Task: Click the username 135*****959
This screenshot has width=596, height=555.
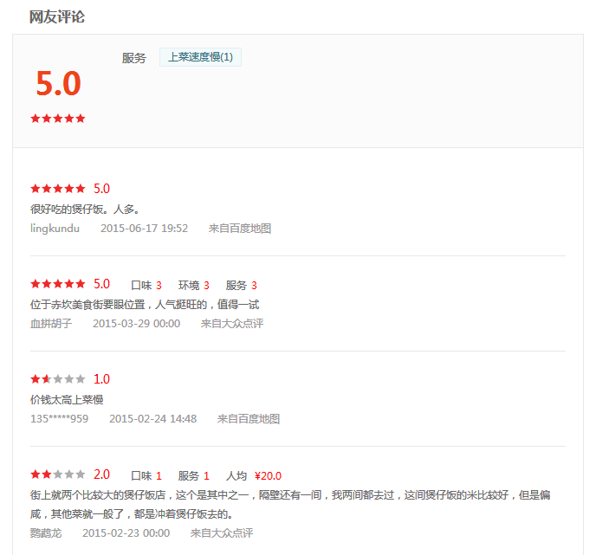Action: pyautogui.click(x=59, y=419)
